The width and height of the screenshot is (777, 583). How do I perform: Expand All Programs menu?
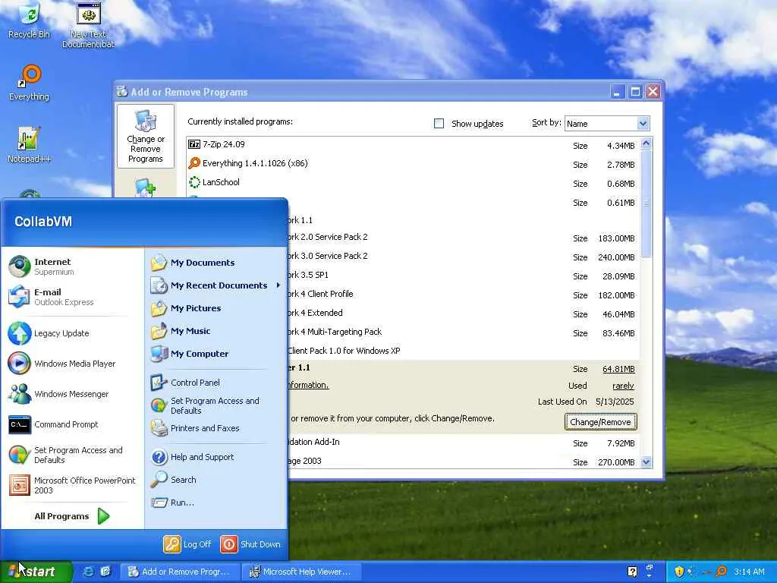[72, 516]
